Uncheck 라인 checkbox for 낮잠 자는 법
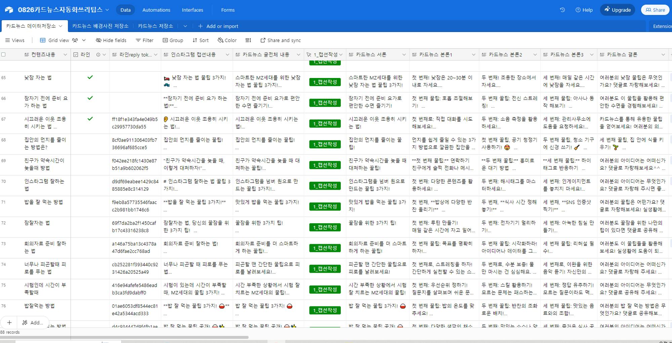Screen dimensions: 672x343 click(x=90, y=77)
